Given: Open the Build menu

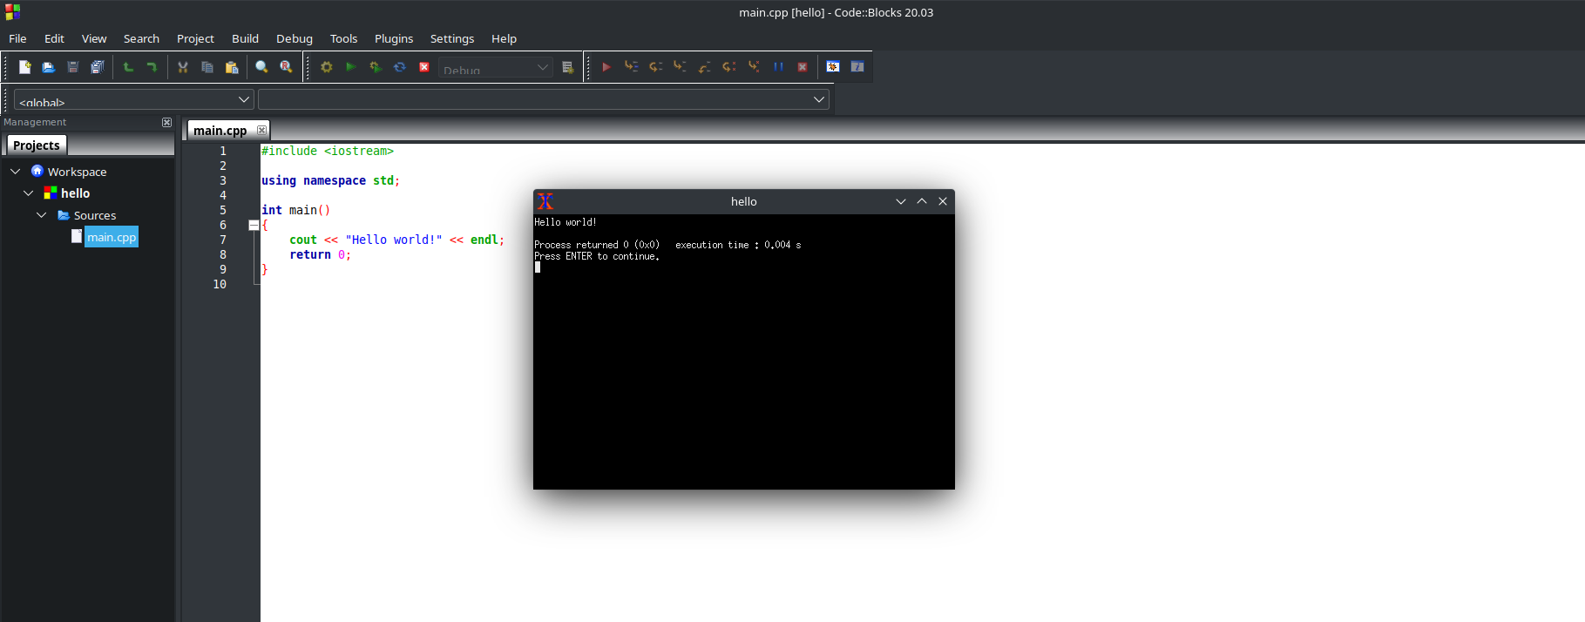Looking at the screenshot, I should (x=245, y=38).
